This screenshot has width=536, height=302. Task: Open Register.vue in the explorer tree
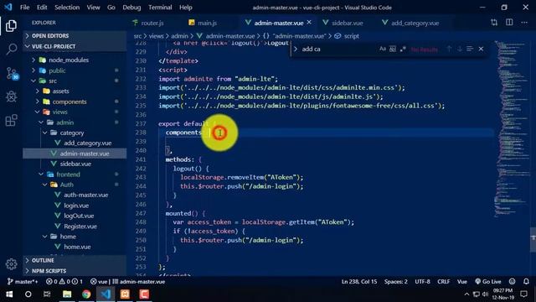click(80, 226)
